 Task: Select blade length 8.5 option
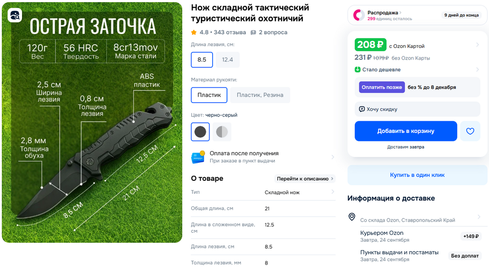pos(202,60)
